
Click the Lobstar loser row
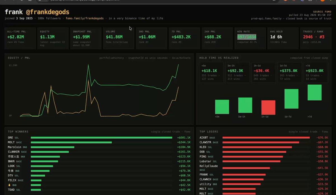click(x=264, y=161)
